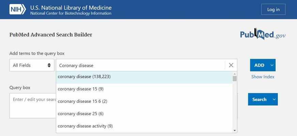Click the Search button
297x136 pixels.
[259, 99]
